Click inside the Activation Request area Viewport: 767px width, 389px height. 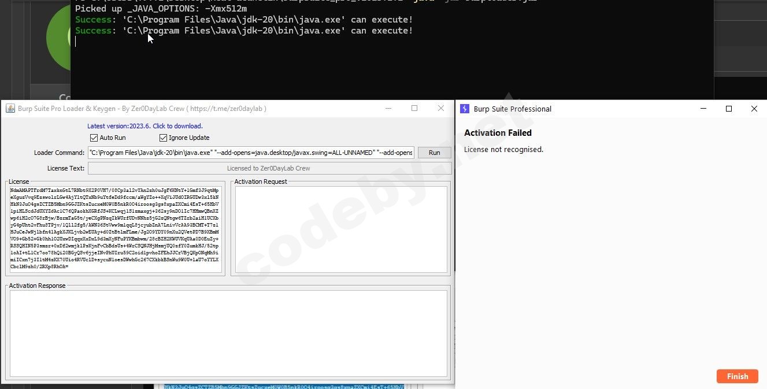(341, 229)
